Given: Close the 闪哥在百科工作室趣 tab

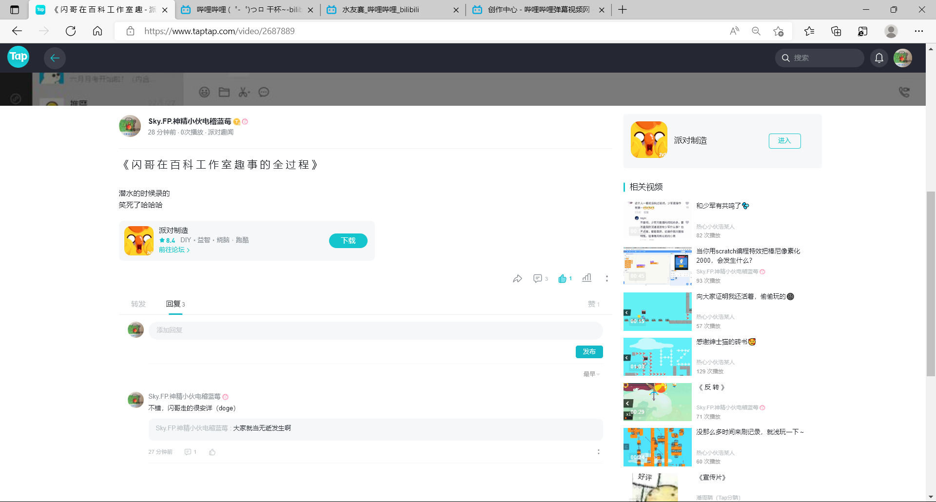Looking at the screenshot, I should click(x=165, y=10).
